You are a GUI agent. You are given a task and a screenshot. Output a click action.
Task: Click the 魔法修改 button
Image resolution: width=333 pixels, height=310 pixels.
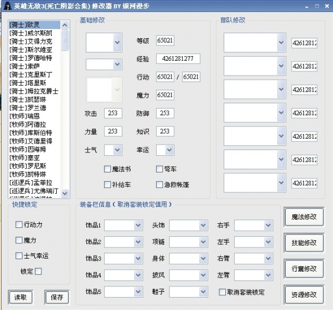pyautogui.click(x=304, y=217)
